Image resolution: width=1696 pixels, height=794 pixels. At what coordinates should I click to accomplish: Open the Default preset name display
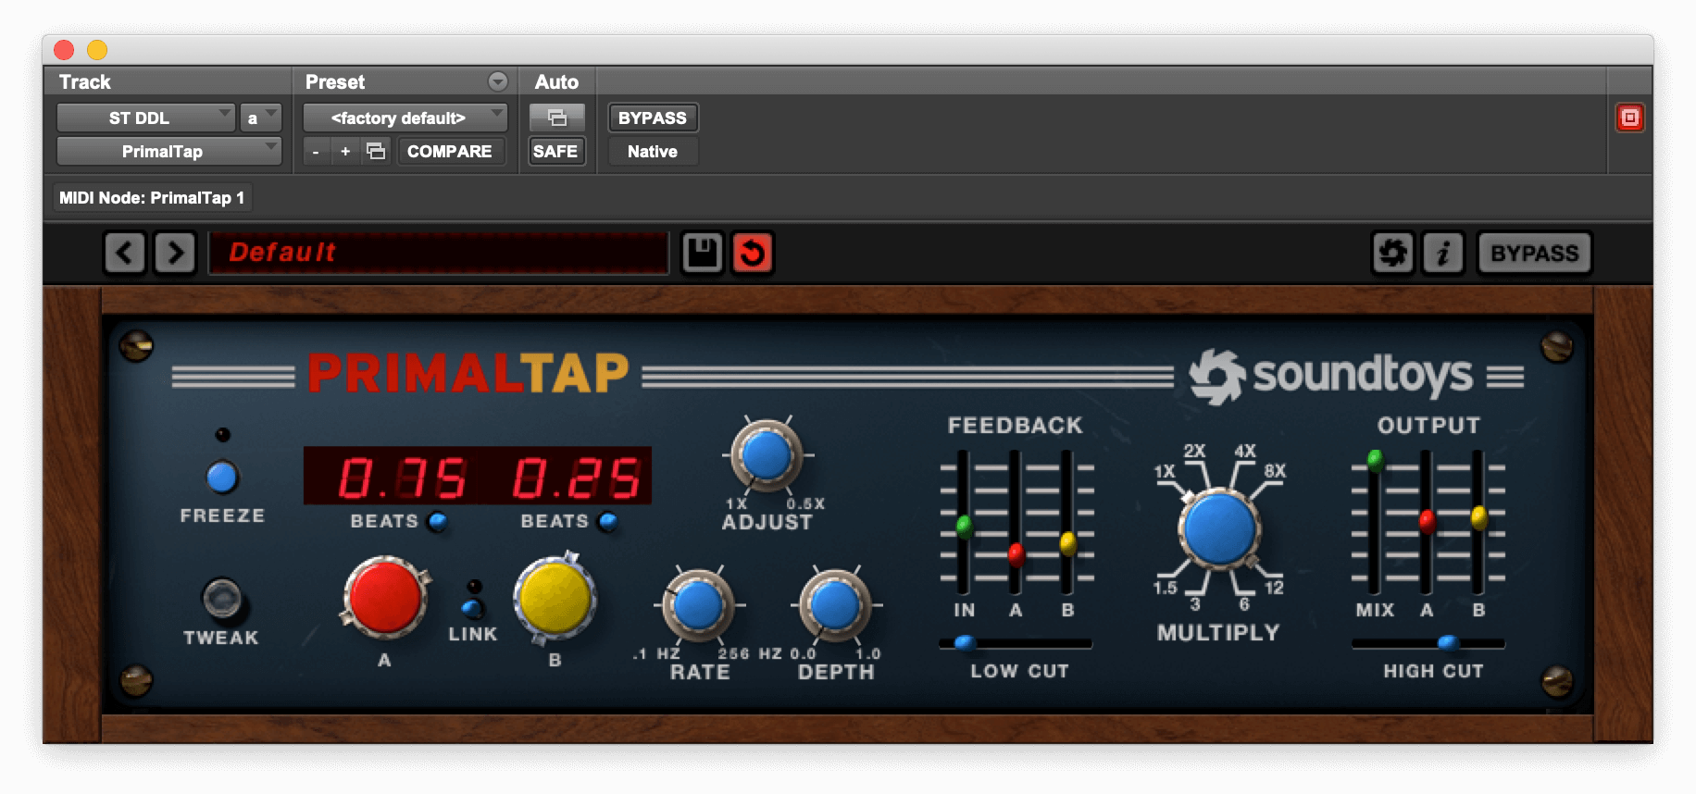pos(438,253)
